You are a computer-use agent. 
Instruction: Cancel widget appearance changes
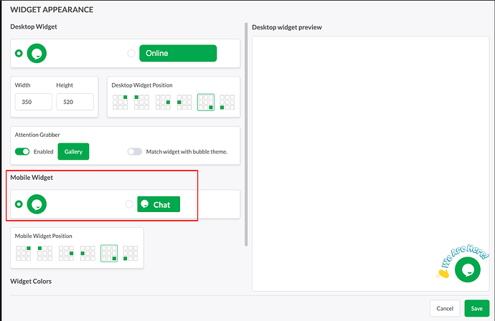click(445, 308)
